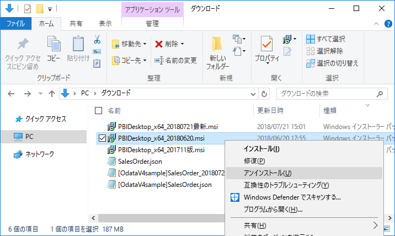Open the easy access dropdown
395x236 pixels.
239,51
